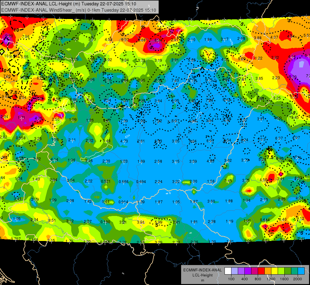Click the wind shear value 5.99
The height and width of the screenshot is (285, 310).
[158, 222]
